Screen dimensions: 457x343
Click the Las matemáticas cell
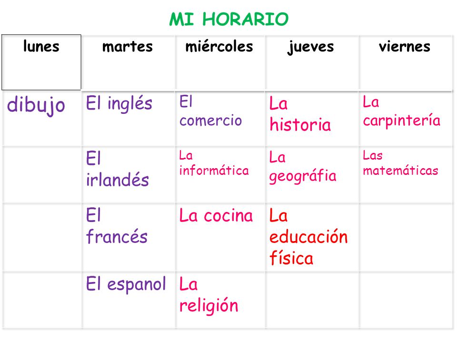pyautogui.click(x=406, y=174)
